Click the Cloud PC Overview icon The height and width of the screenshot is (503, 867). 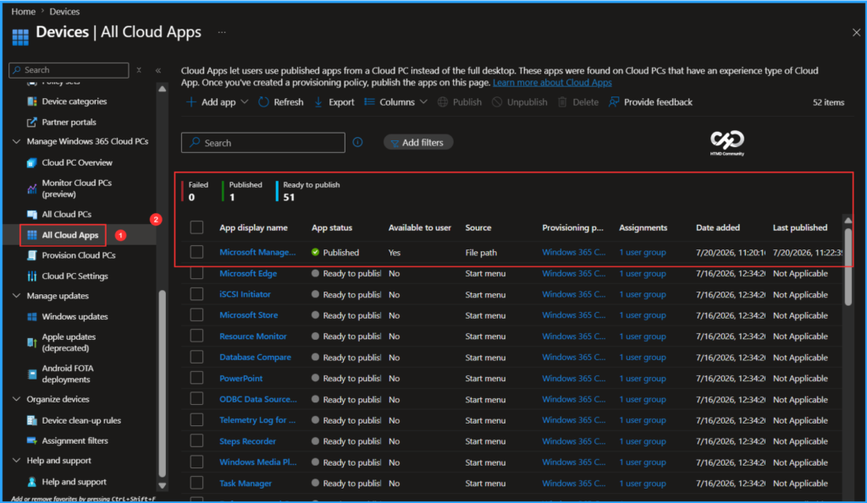tap(32, 163)
